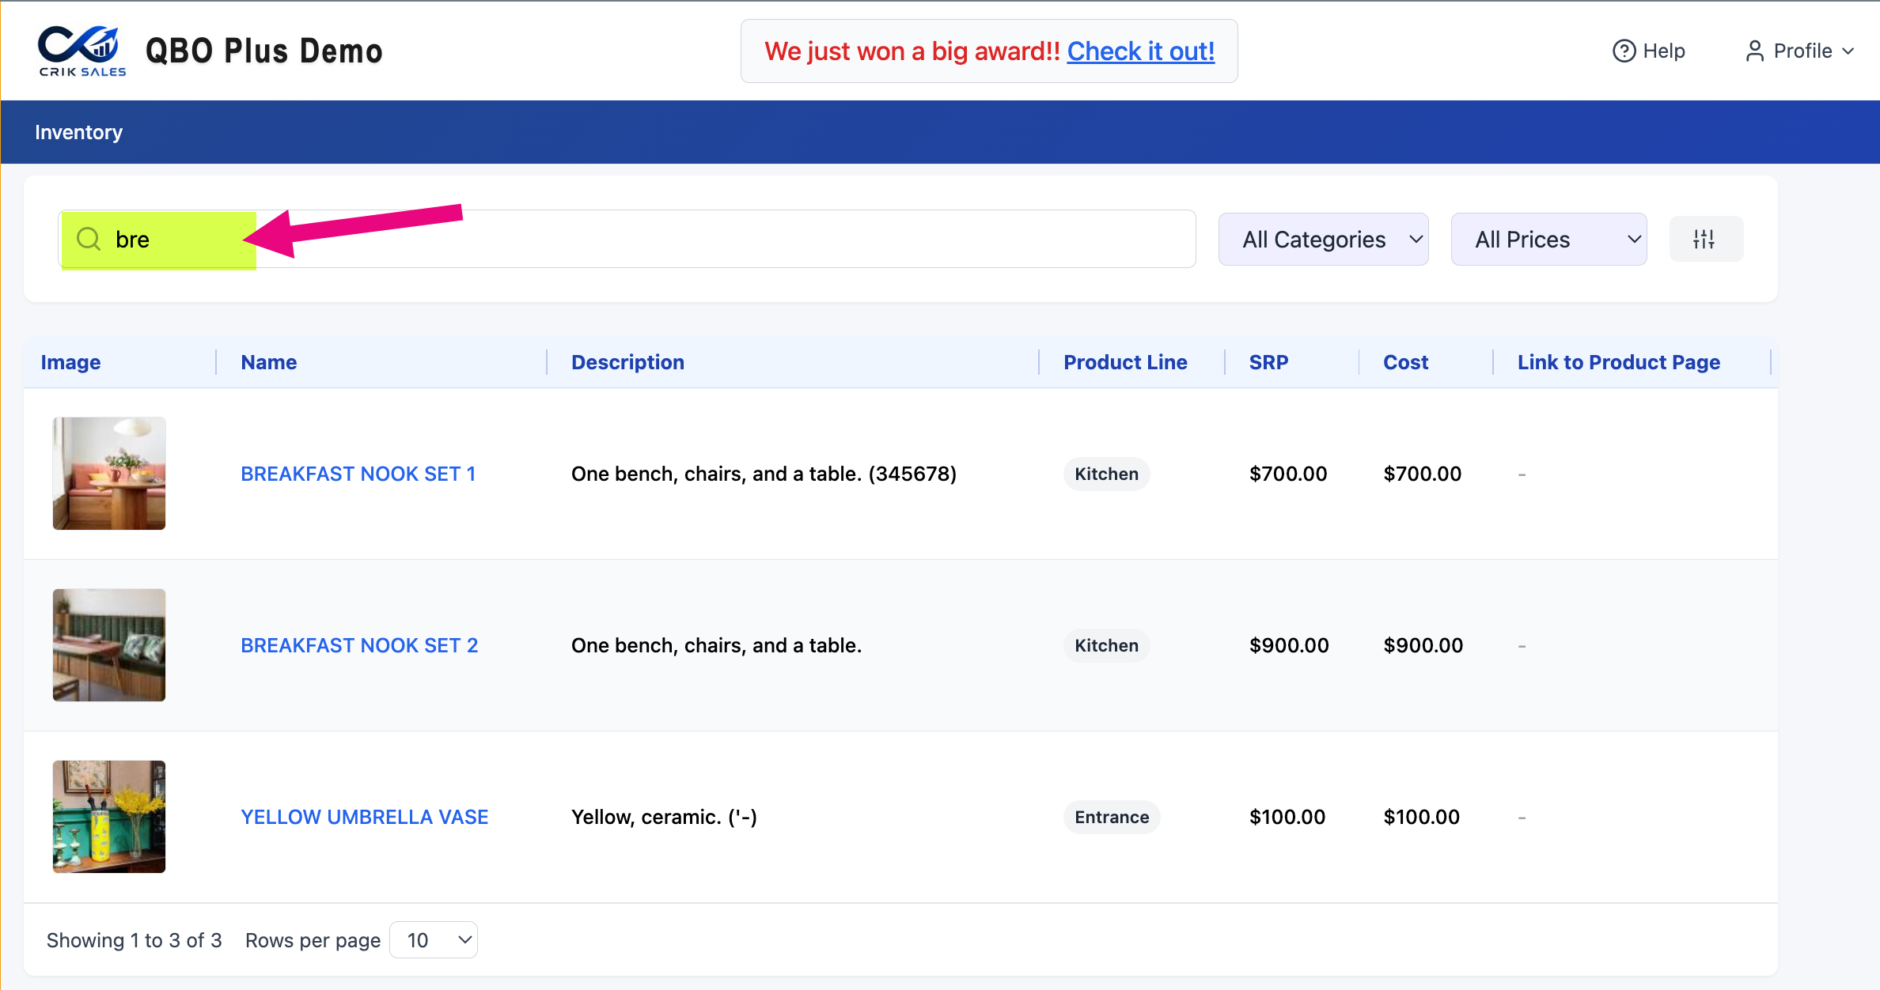1880x990 pixels.
Task: Click the Inventory page title
Action: (x=78, y=132)
